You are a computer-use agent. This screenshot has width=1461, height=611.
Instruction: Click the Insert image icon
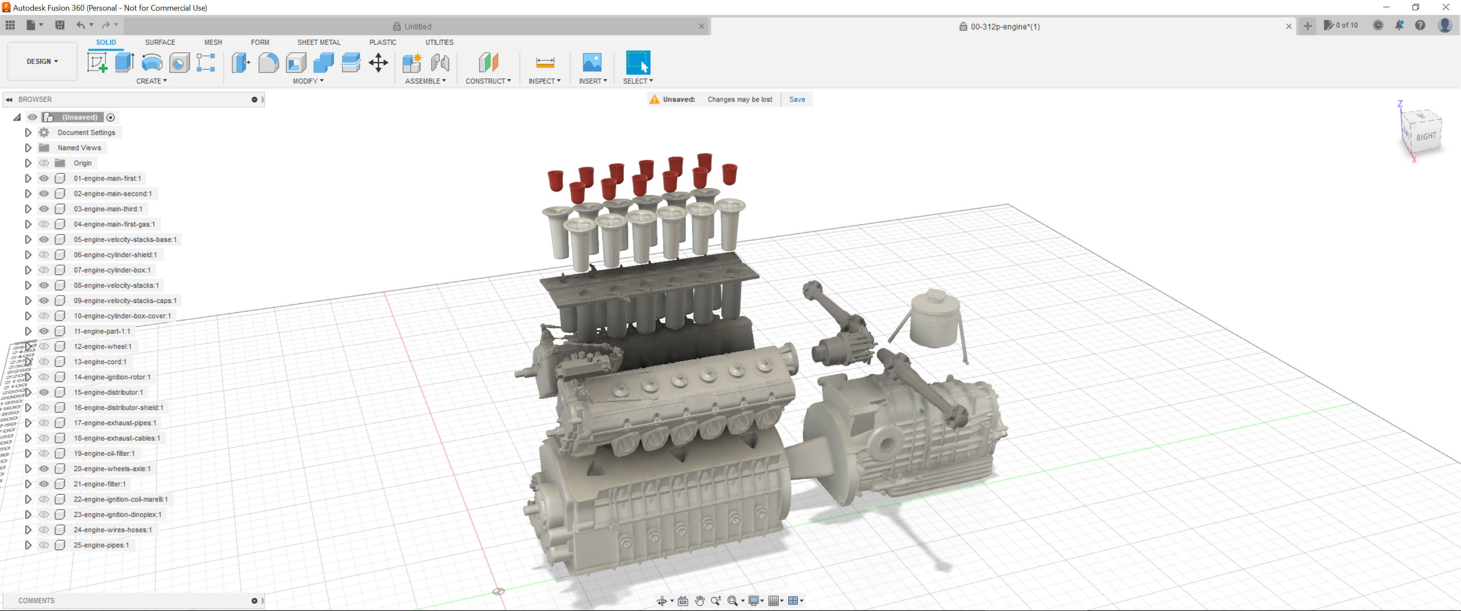(x=592, y=62)
